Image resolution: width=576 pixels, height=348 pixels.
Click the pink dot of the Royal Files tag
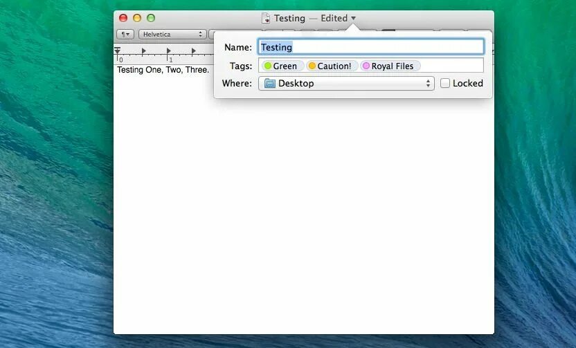[x=366, y=66]
